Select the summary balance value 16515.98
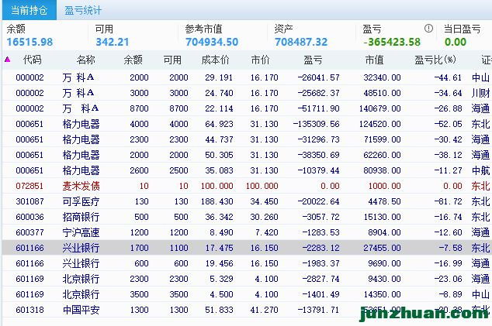 coord(29,42)
